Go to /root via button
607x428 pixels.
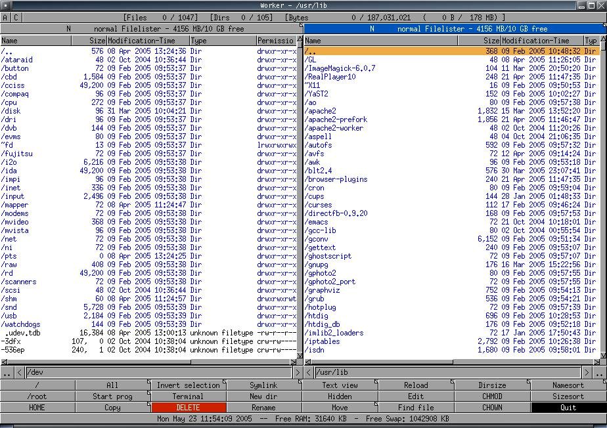click(37, 396)
